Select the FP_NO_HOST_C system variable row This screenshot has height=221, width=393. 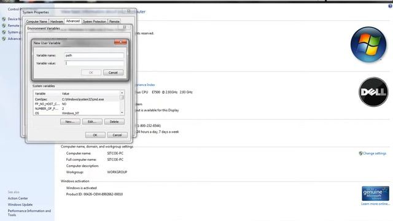point(77,104)
